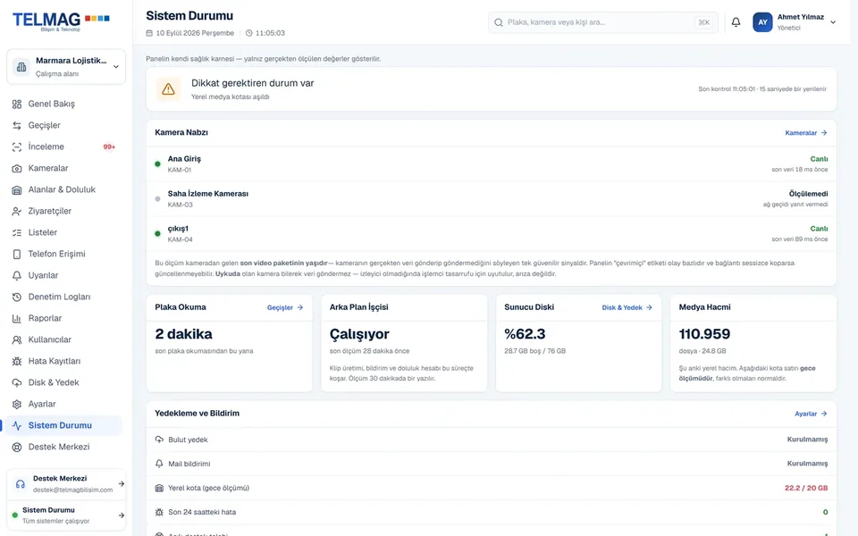858x536 pixels.
Task: Go to Alanlar & Doluluk
Action: (x=63, y=189)
